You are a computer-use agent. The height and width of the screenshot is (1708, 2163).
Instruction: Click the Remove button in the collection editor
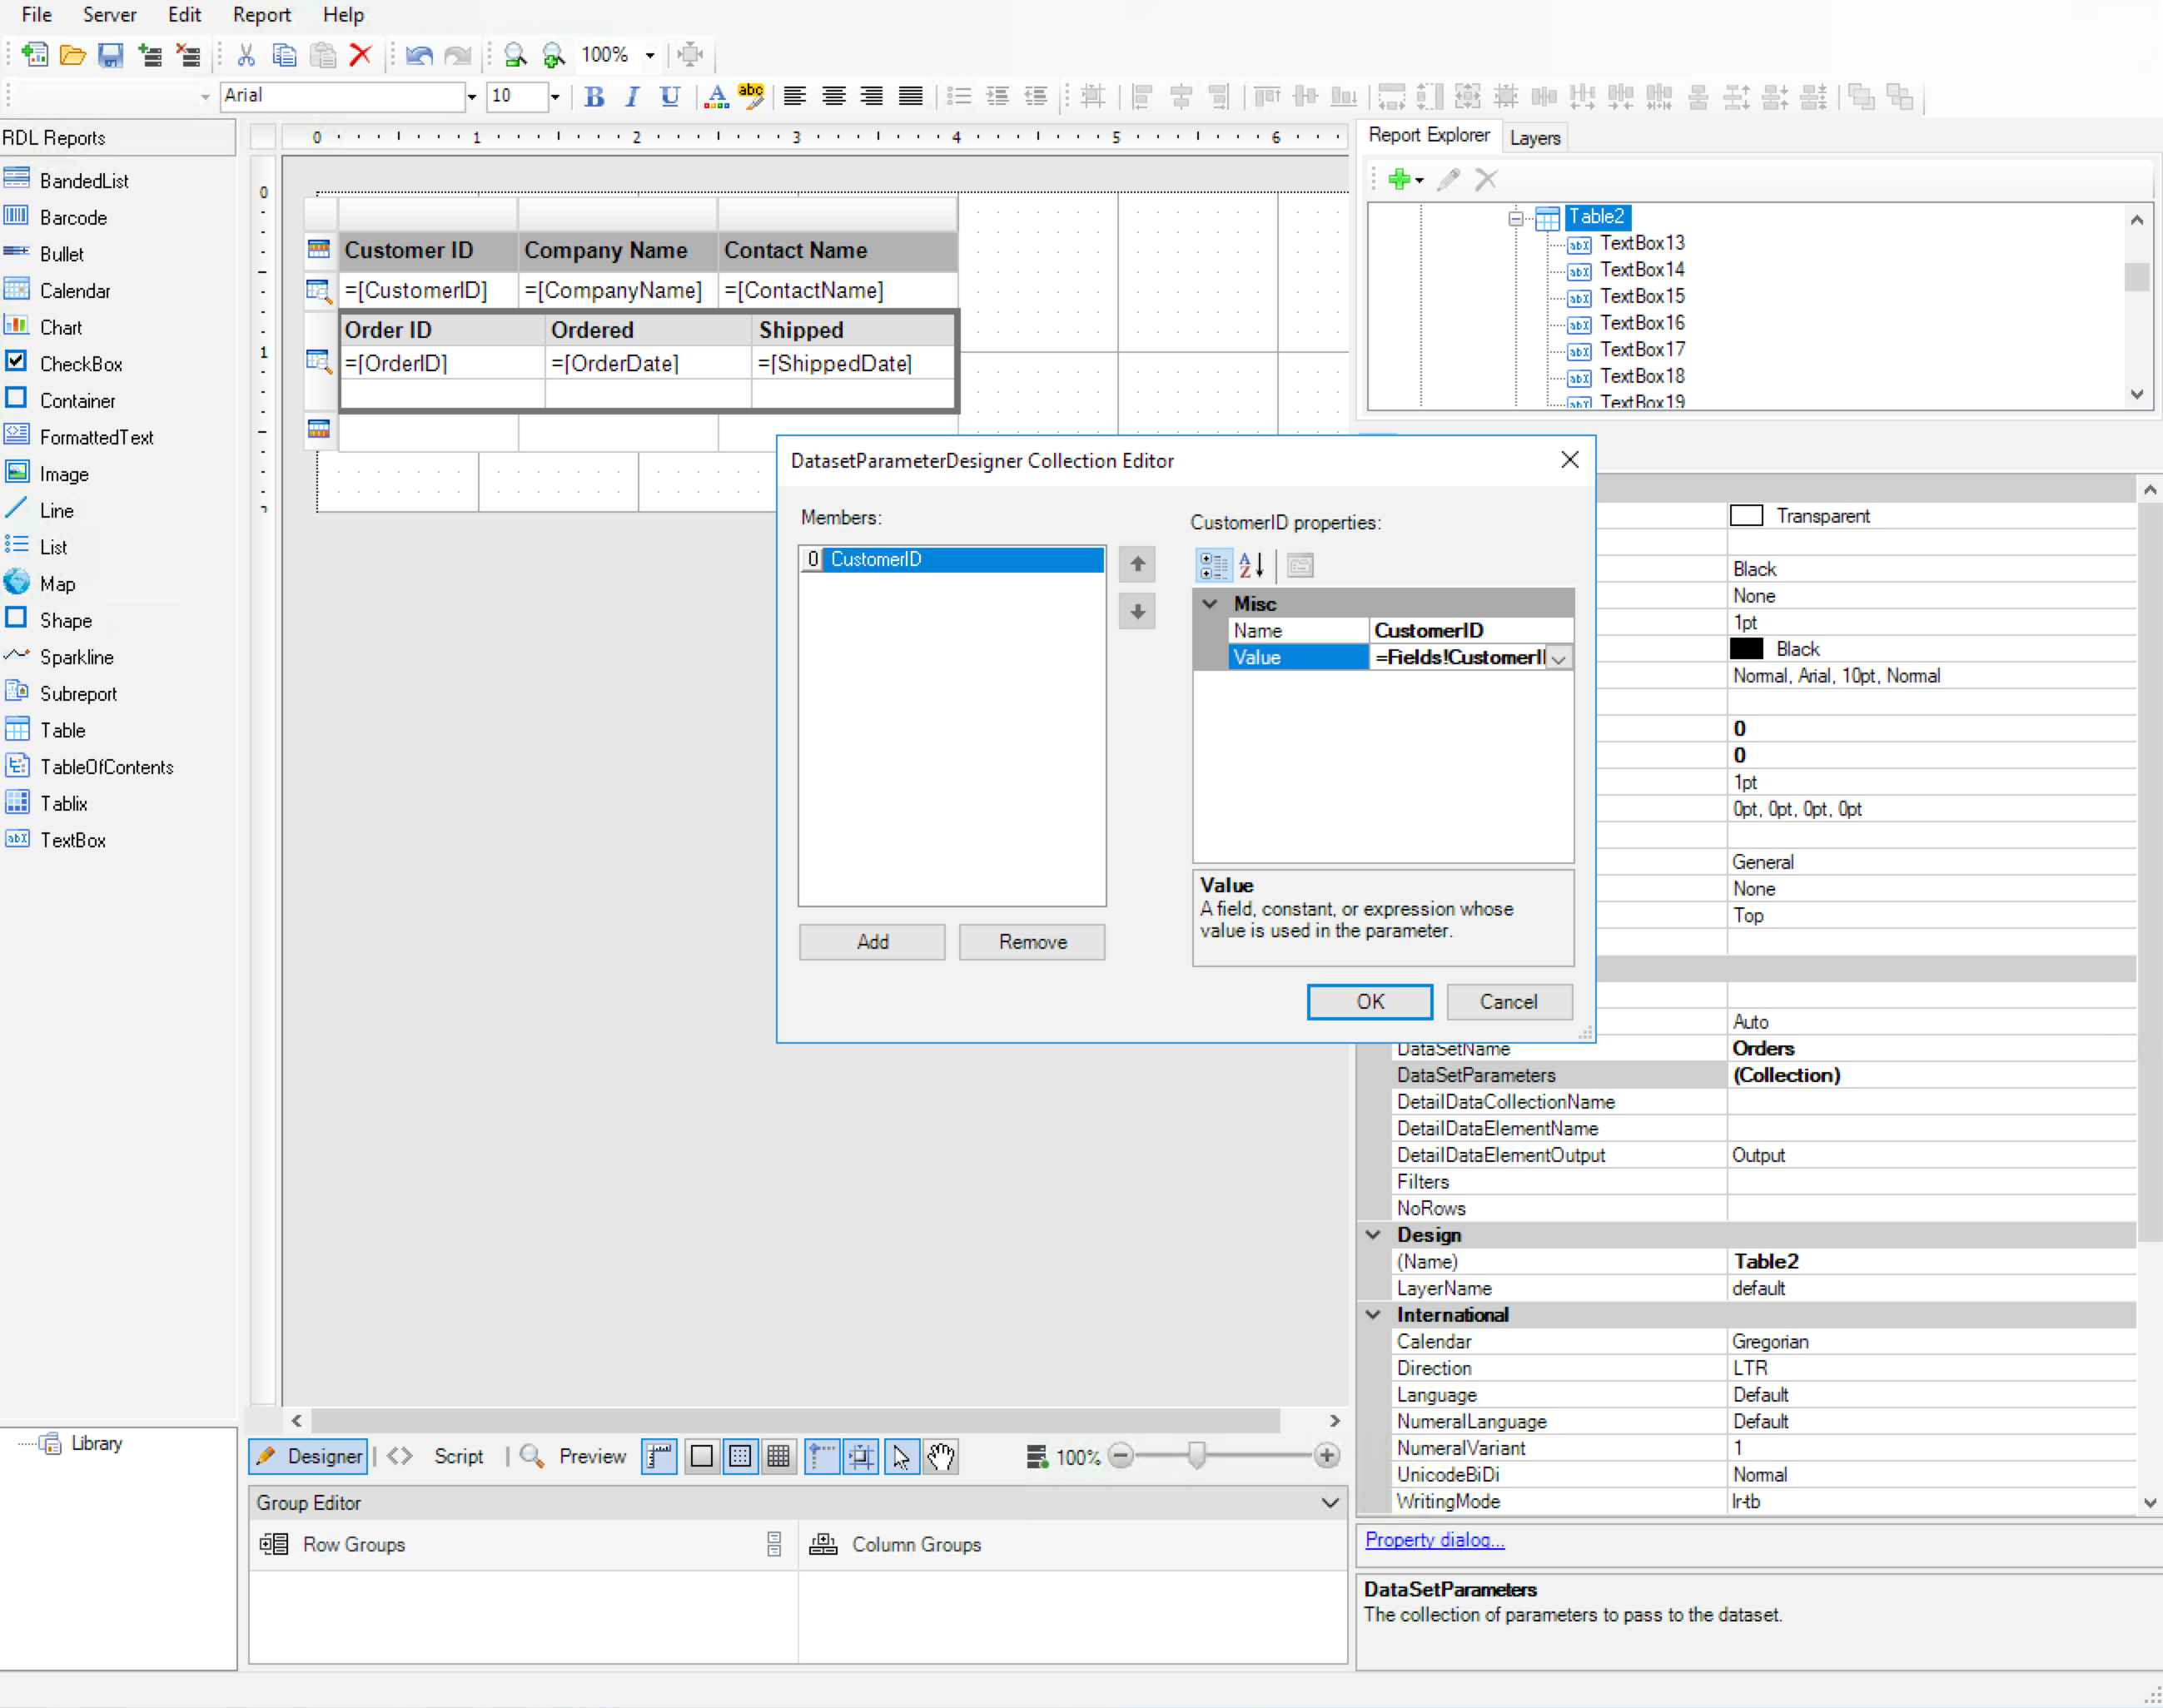coord(1031,941)
